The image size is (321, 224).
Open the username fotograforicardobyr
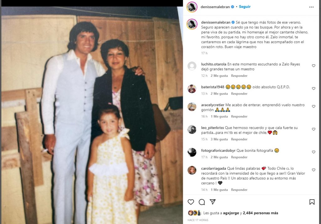[x=218, y=151]
